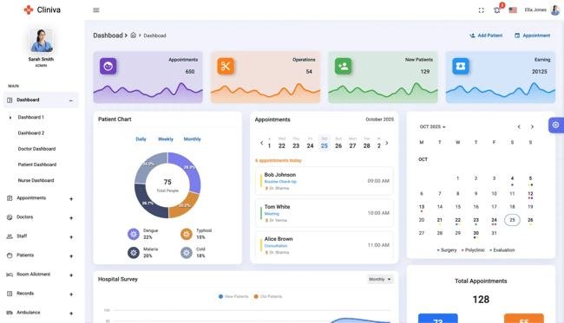Screen dimensions: 564x323
Task: Click the Typhoid legend icon
Action: pos(187,234)
